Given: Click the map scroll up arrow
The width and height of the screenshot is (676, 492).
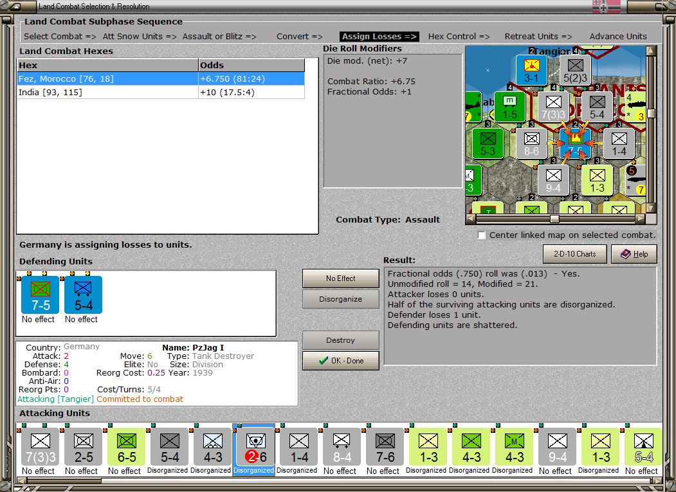Looking at the screenshot, I should 651,50.
